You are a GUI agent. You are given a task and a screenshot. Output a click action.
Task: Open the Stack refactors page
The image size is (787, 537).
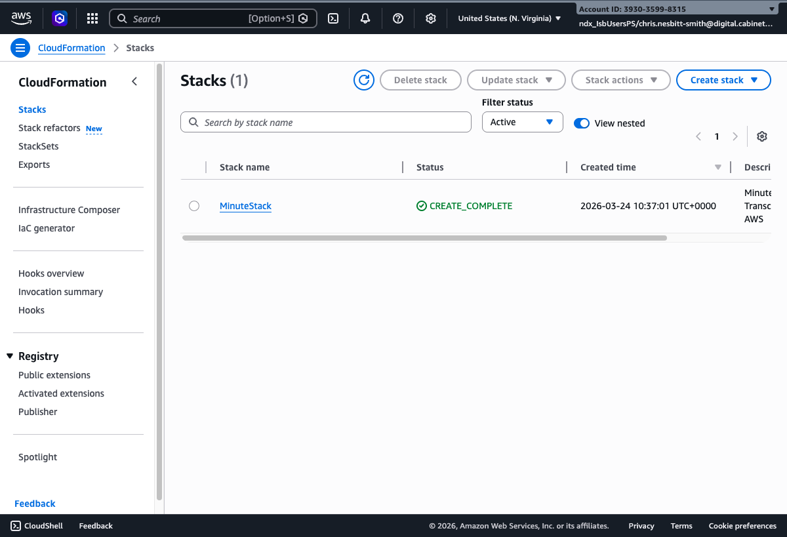[x=49, y=128]
